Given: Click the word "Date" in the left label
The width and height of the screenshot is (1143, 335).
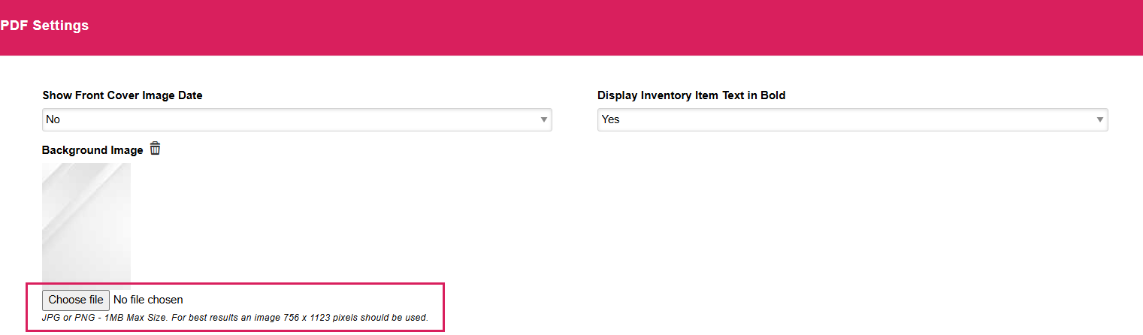Looking at the screenshot, I should point(190,95).
